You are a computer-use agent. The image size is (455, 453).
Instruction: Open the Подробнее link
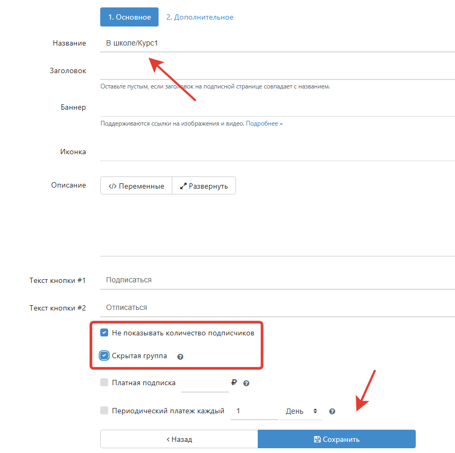[264, 123]
